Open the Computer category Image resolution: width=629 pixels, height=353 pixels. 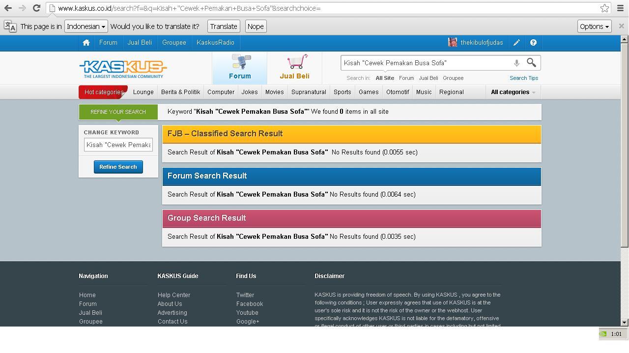click(221, 92)
